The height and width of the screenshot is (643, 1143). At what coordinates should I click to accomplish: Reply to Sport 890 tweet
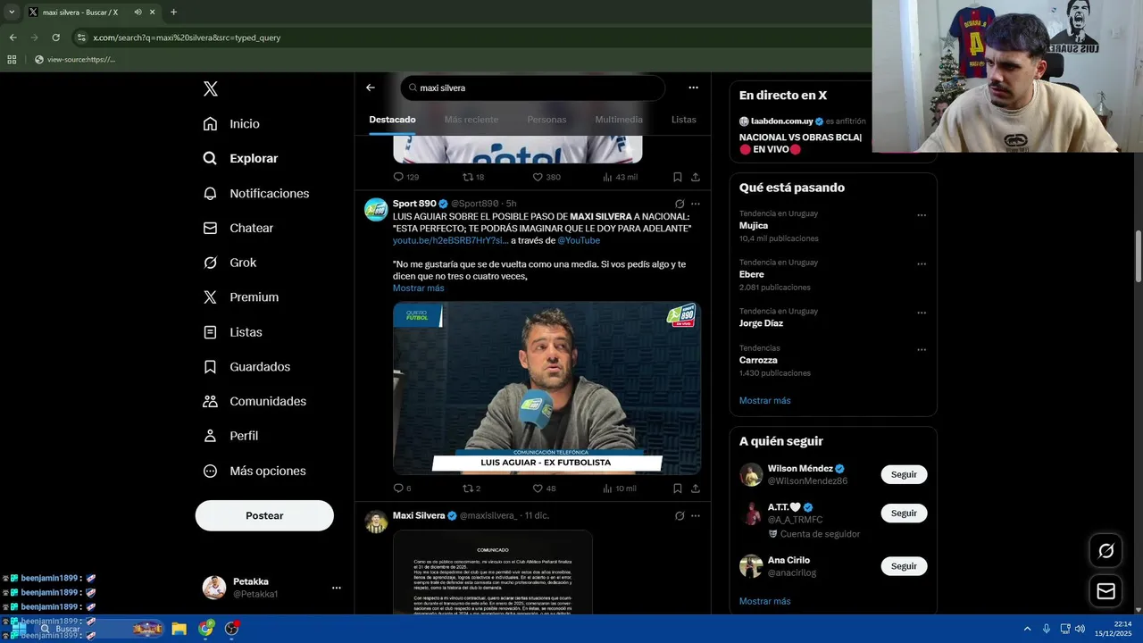402,489
